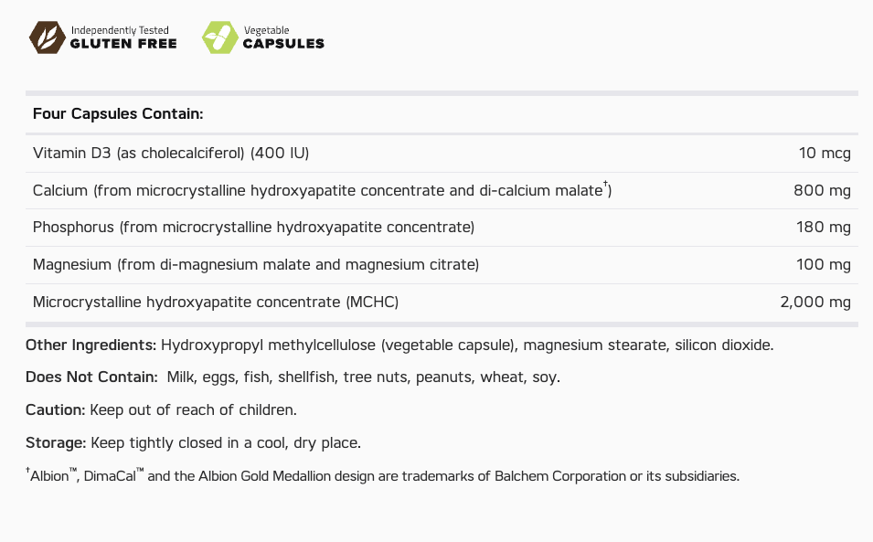Select the Microcrystalline hydroxyapatite concentrate (MCHC) row
This screenshot has height=542, width=873.
click(x=216, y=302)
